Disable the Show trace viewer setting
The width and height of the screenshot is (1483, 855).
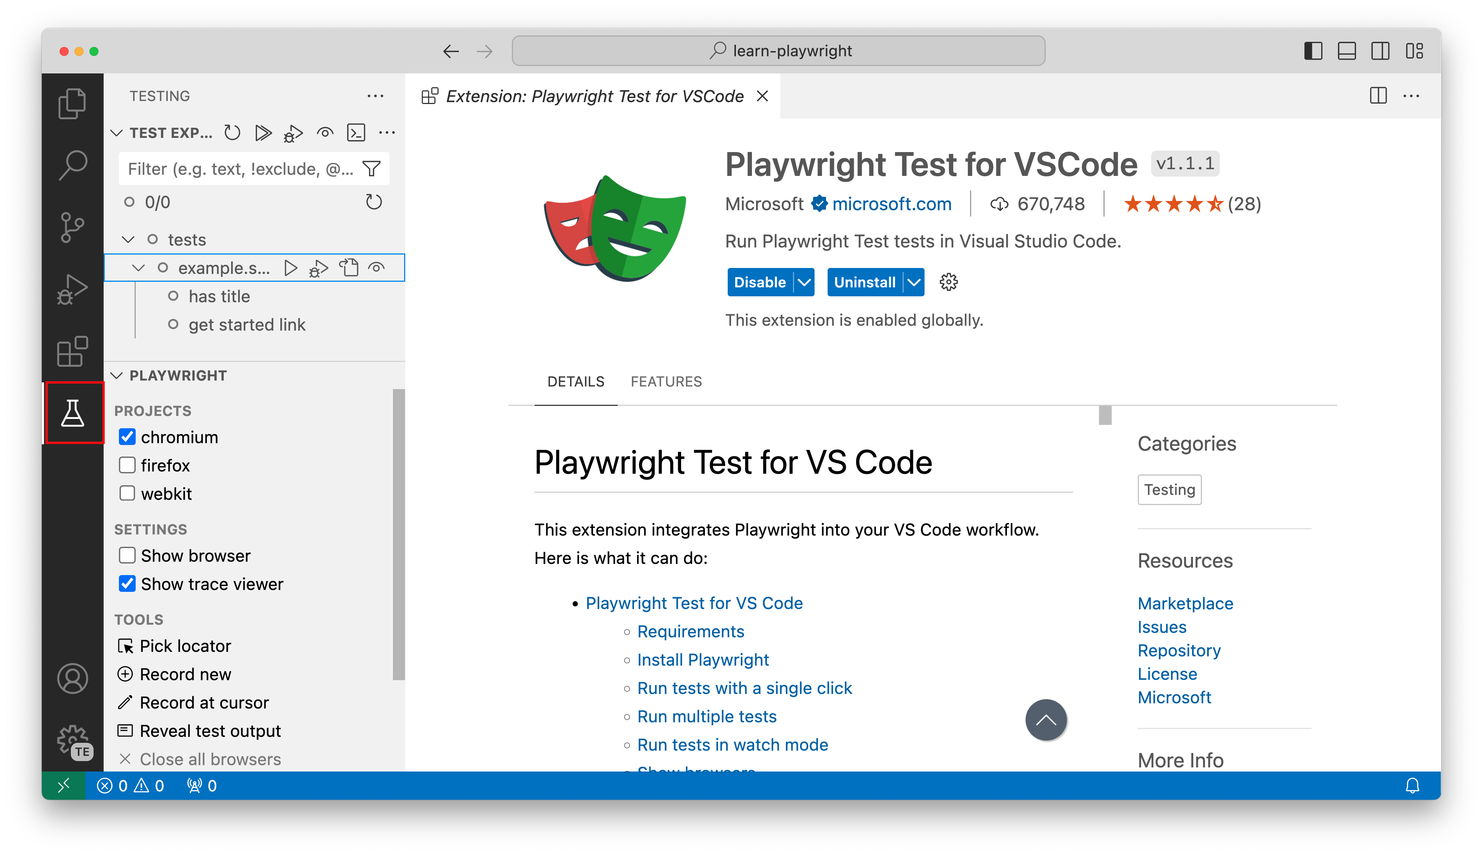127,583
